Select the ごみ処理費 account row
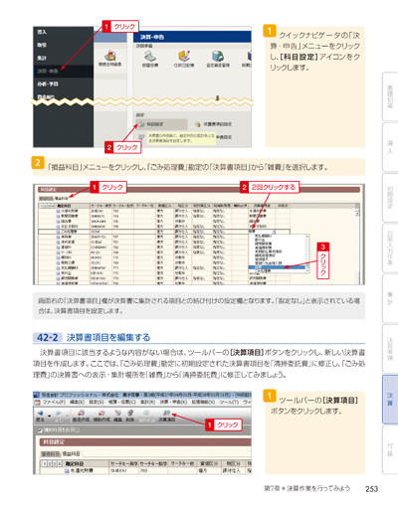398x507 pixels. point(164,232)
